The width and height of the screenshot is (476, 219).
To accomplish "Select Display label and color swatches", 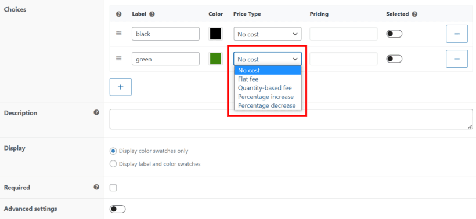I will [113, 164].
